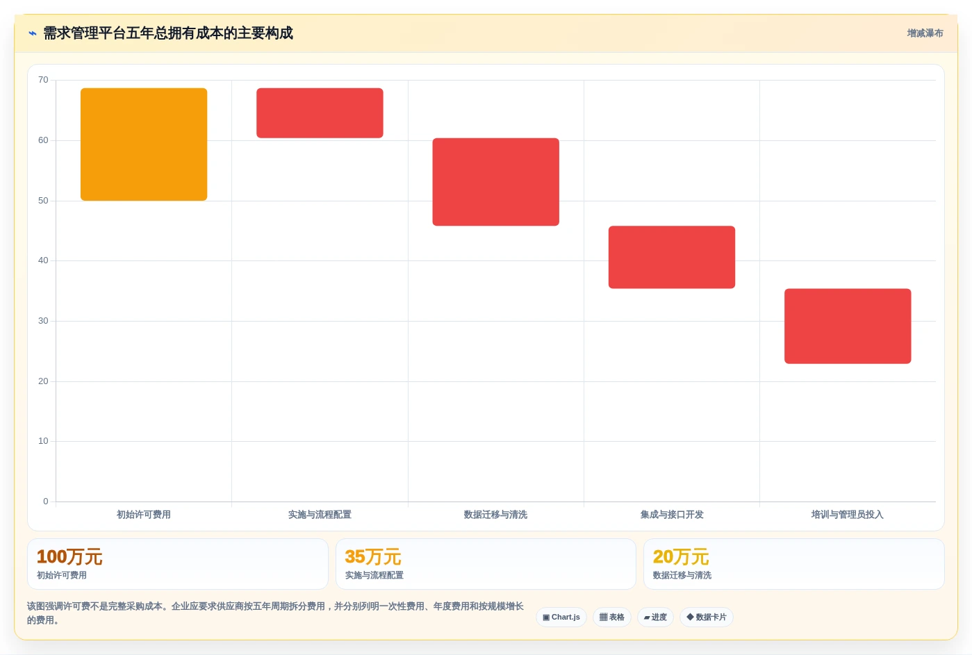Click the x-axis label 实施与流程配置

coord(320,515)
